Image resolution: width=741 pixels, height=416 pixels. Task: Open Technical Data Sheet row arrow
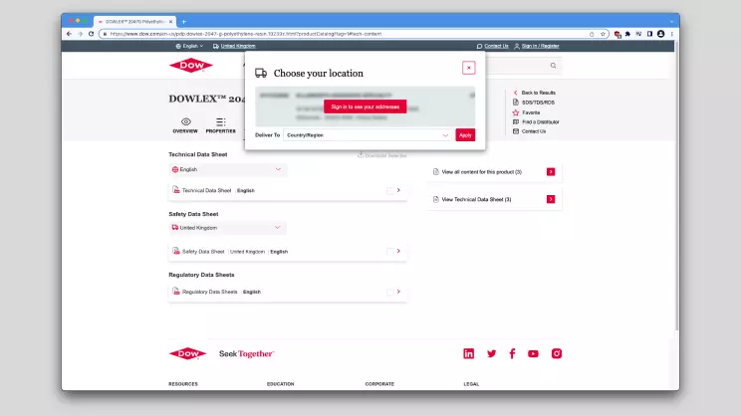tap(398, 190)
